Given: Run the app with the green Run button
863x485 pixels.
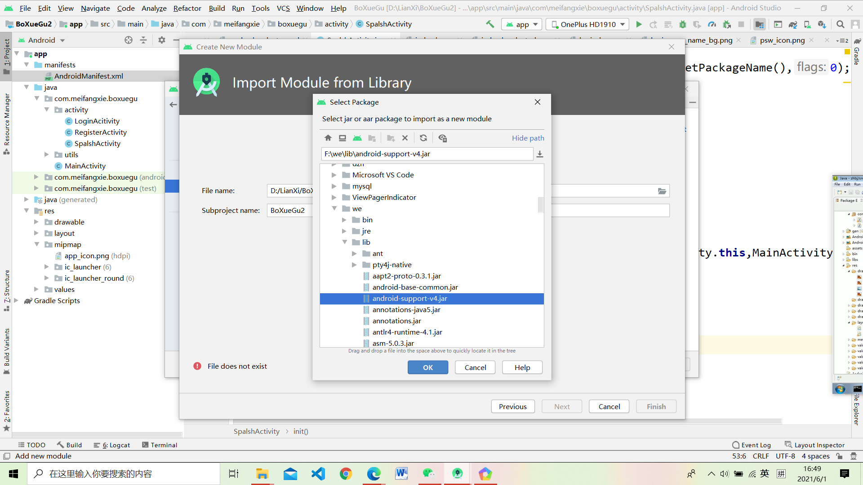Looking at the screenshot, I should 639,24.
